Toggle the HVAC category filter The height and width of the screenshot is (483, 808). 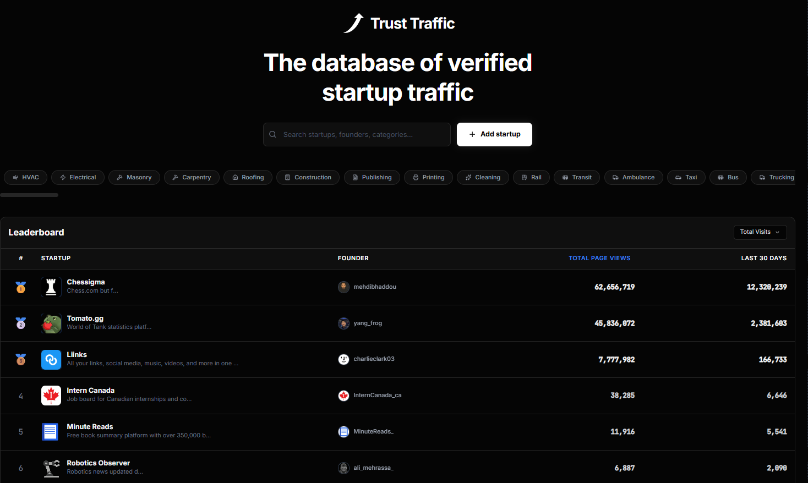pos(25,177)
